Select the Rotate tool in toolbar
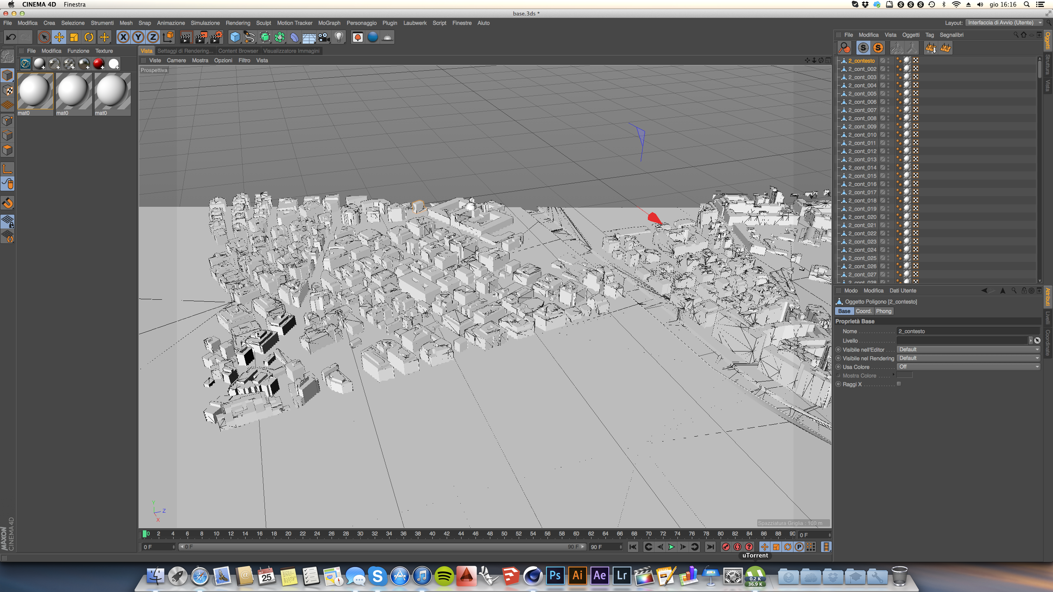Image resolution: width=1053 pixels, height=592 pixels. 89,37
